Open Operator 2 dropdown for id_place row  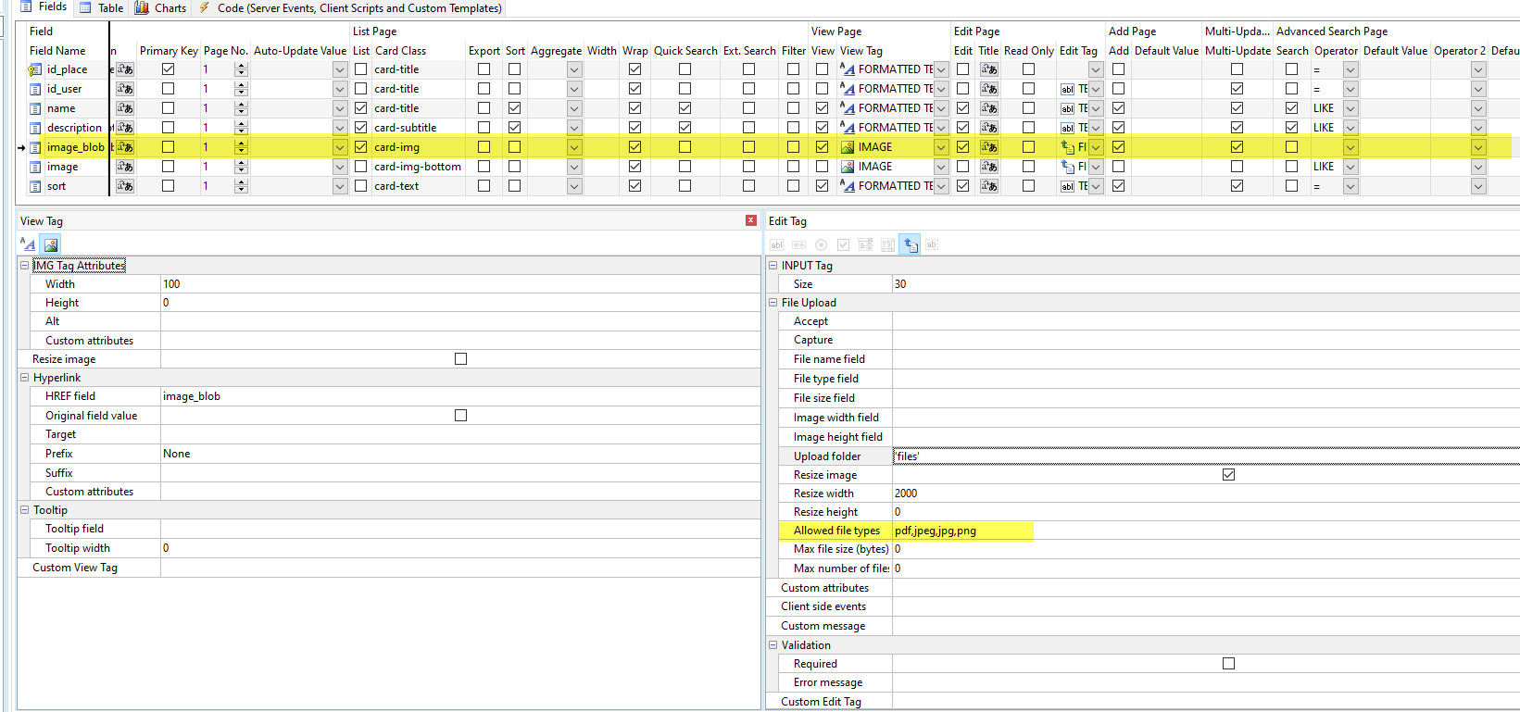(1478, 69)
